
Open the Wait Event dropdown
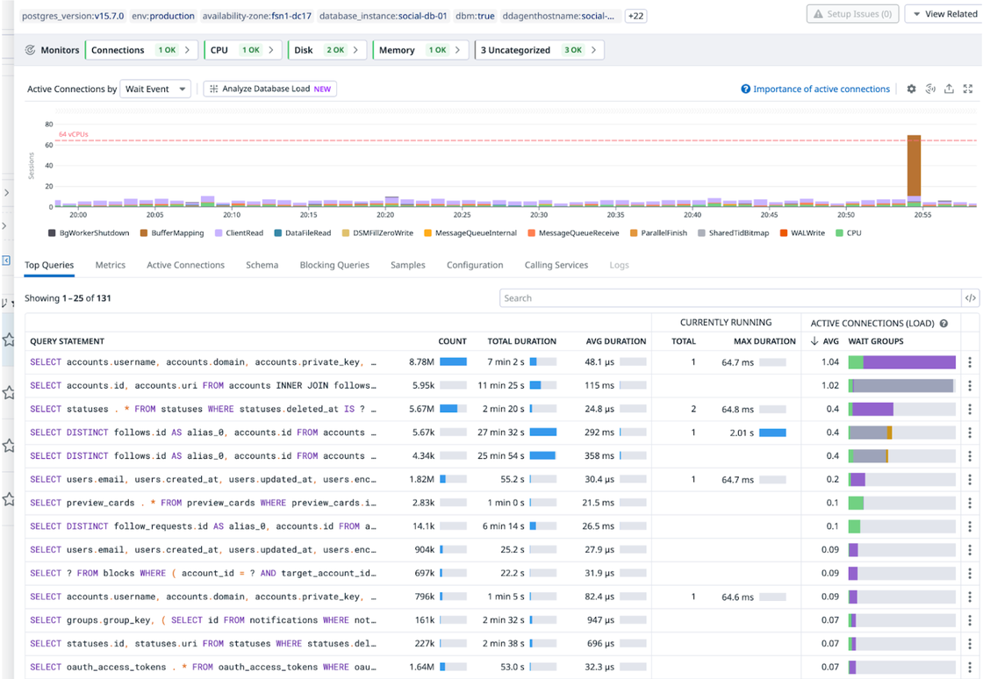tap(155, 89)
